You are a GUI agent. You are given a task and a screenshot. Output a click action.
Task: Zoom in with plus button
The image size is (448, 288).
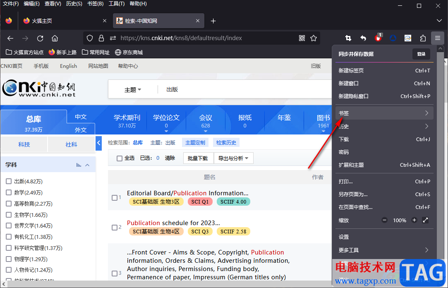pos(414,220)
